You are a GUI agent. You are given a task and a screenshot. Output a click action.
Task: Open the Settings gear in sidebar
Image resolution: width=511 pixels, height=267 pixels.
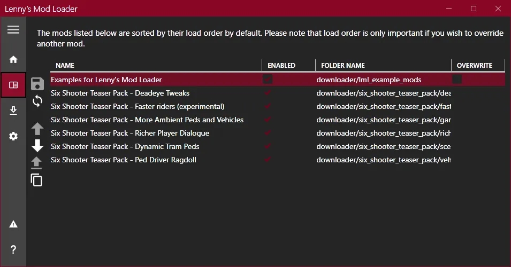point(13,136)
